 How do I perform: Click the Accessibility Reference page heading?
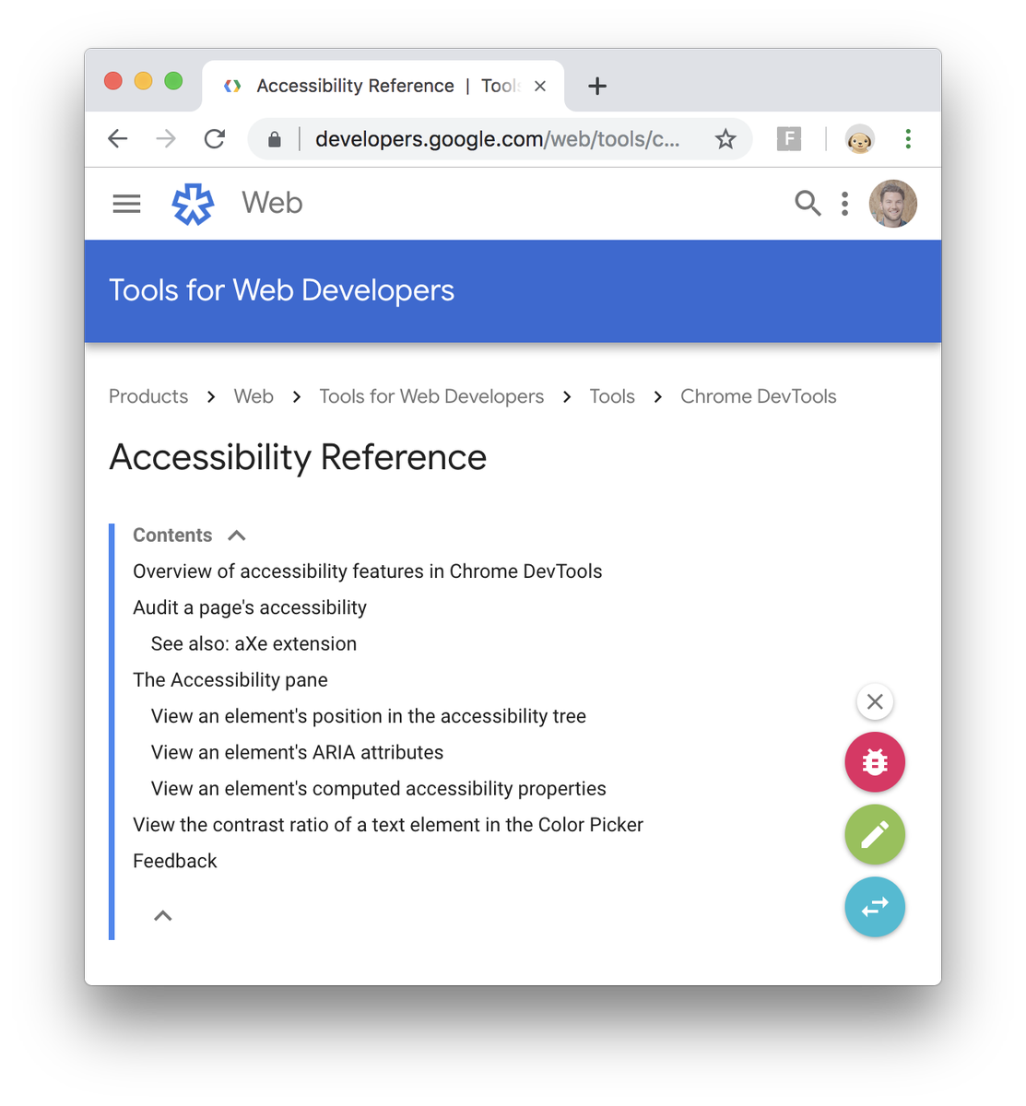298,457
